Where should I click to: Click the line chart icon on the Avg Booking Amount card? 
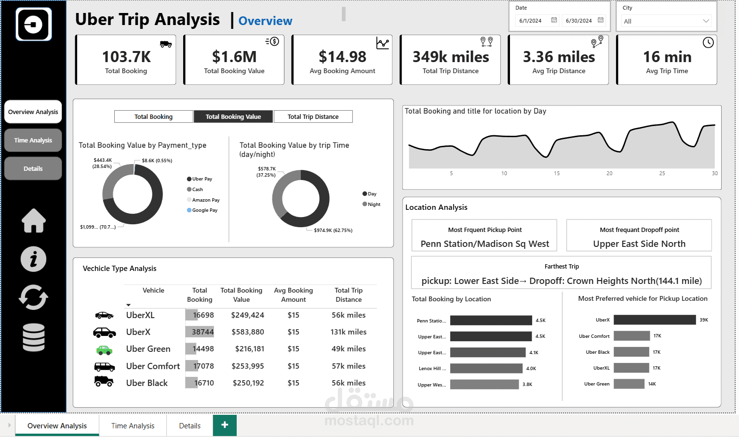pyautogui.click(x=383, y=43)
